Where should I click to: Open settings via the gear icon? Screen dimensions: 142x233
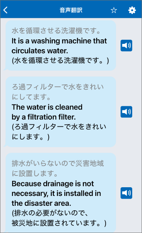[x=132, y=10]
